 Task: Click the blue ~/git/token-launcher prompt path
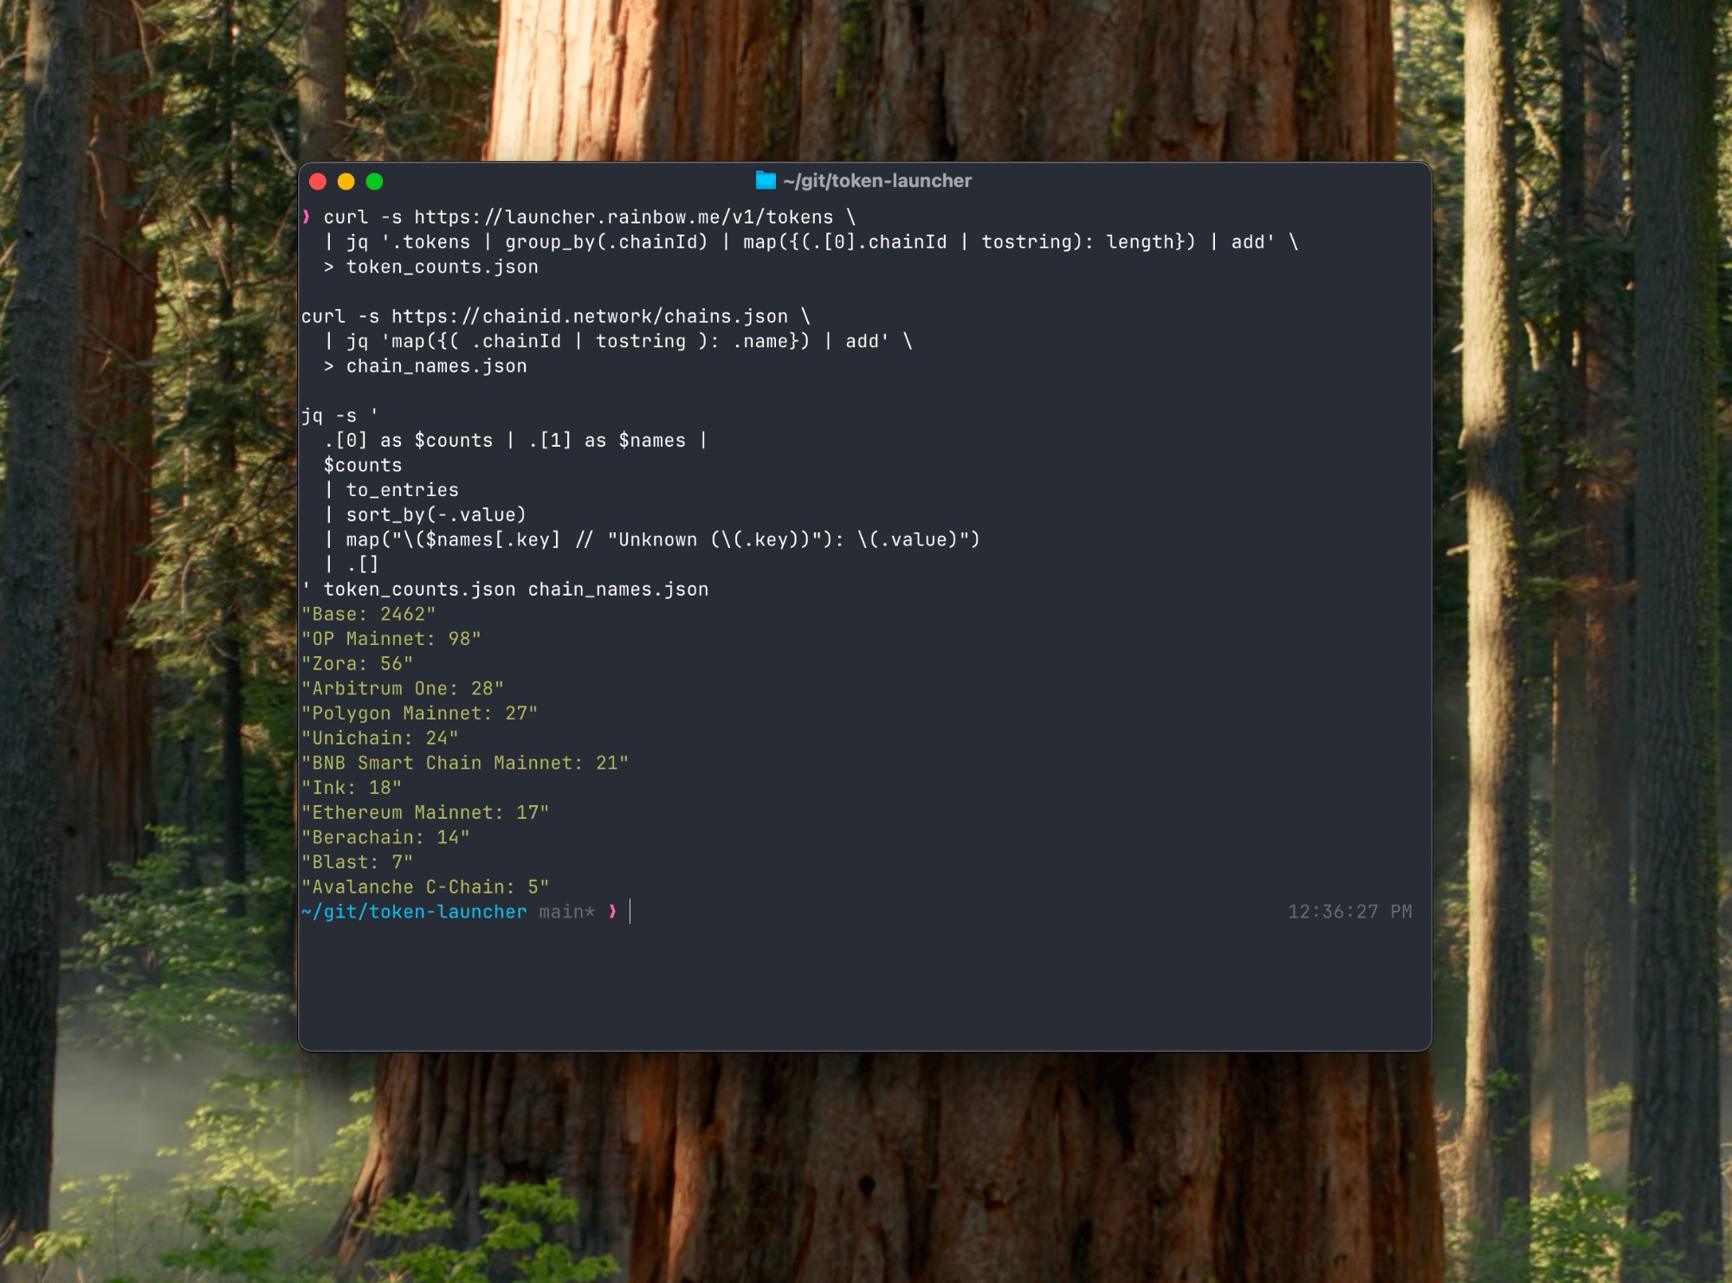pos(414,912)
